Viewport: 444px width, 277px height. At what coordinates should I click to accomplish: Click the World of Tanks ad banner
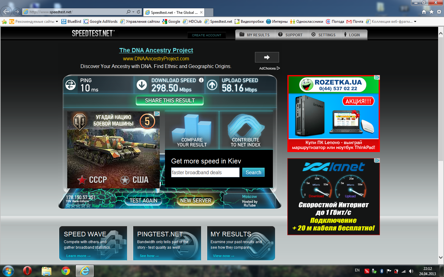tap(113, 150)
